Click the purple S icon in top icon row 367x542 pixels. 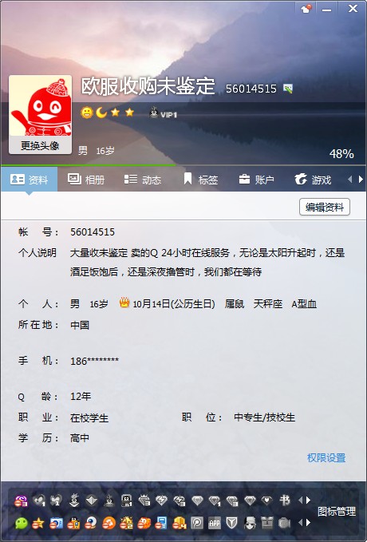21,500
